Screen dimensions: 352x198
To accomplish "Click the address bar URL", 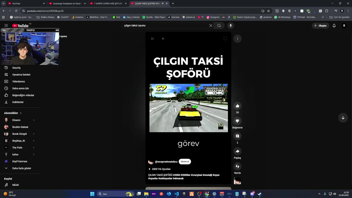I will tap(45, 11).
